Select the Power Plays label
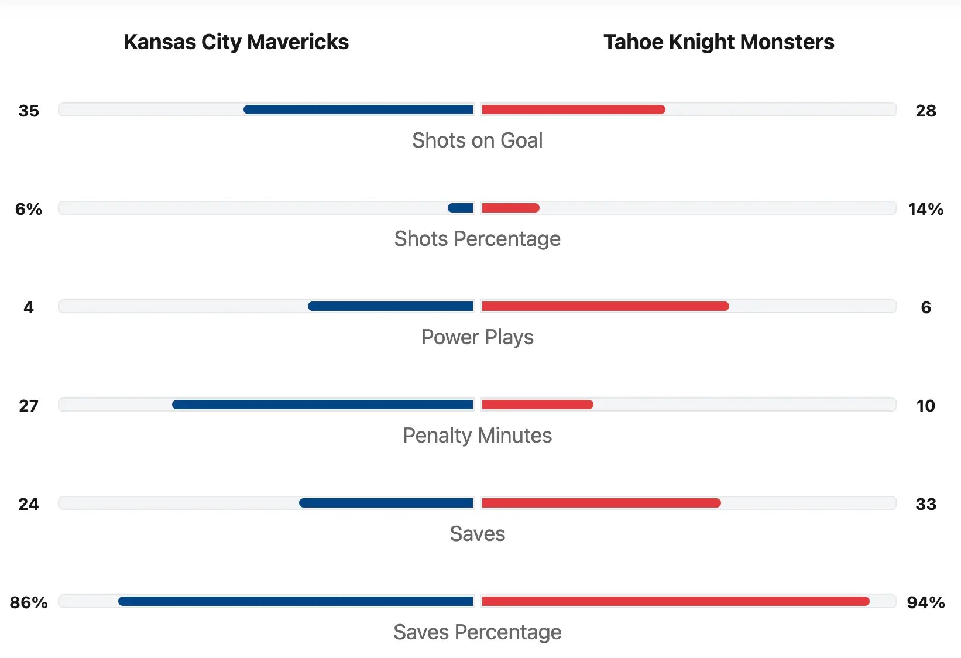 pyautogui.click(x=477, y=337)
